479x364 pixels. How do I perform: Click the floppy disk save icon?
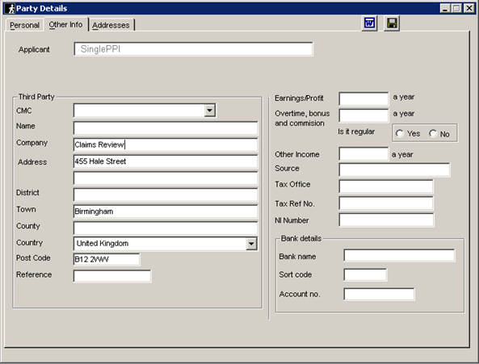(x=392, y=23)
